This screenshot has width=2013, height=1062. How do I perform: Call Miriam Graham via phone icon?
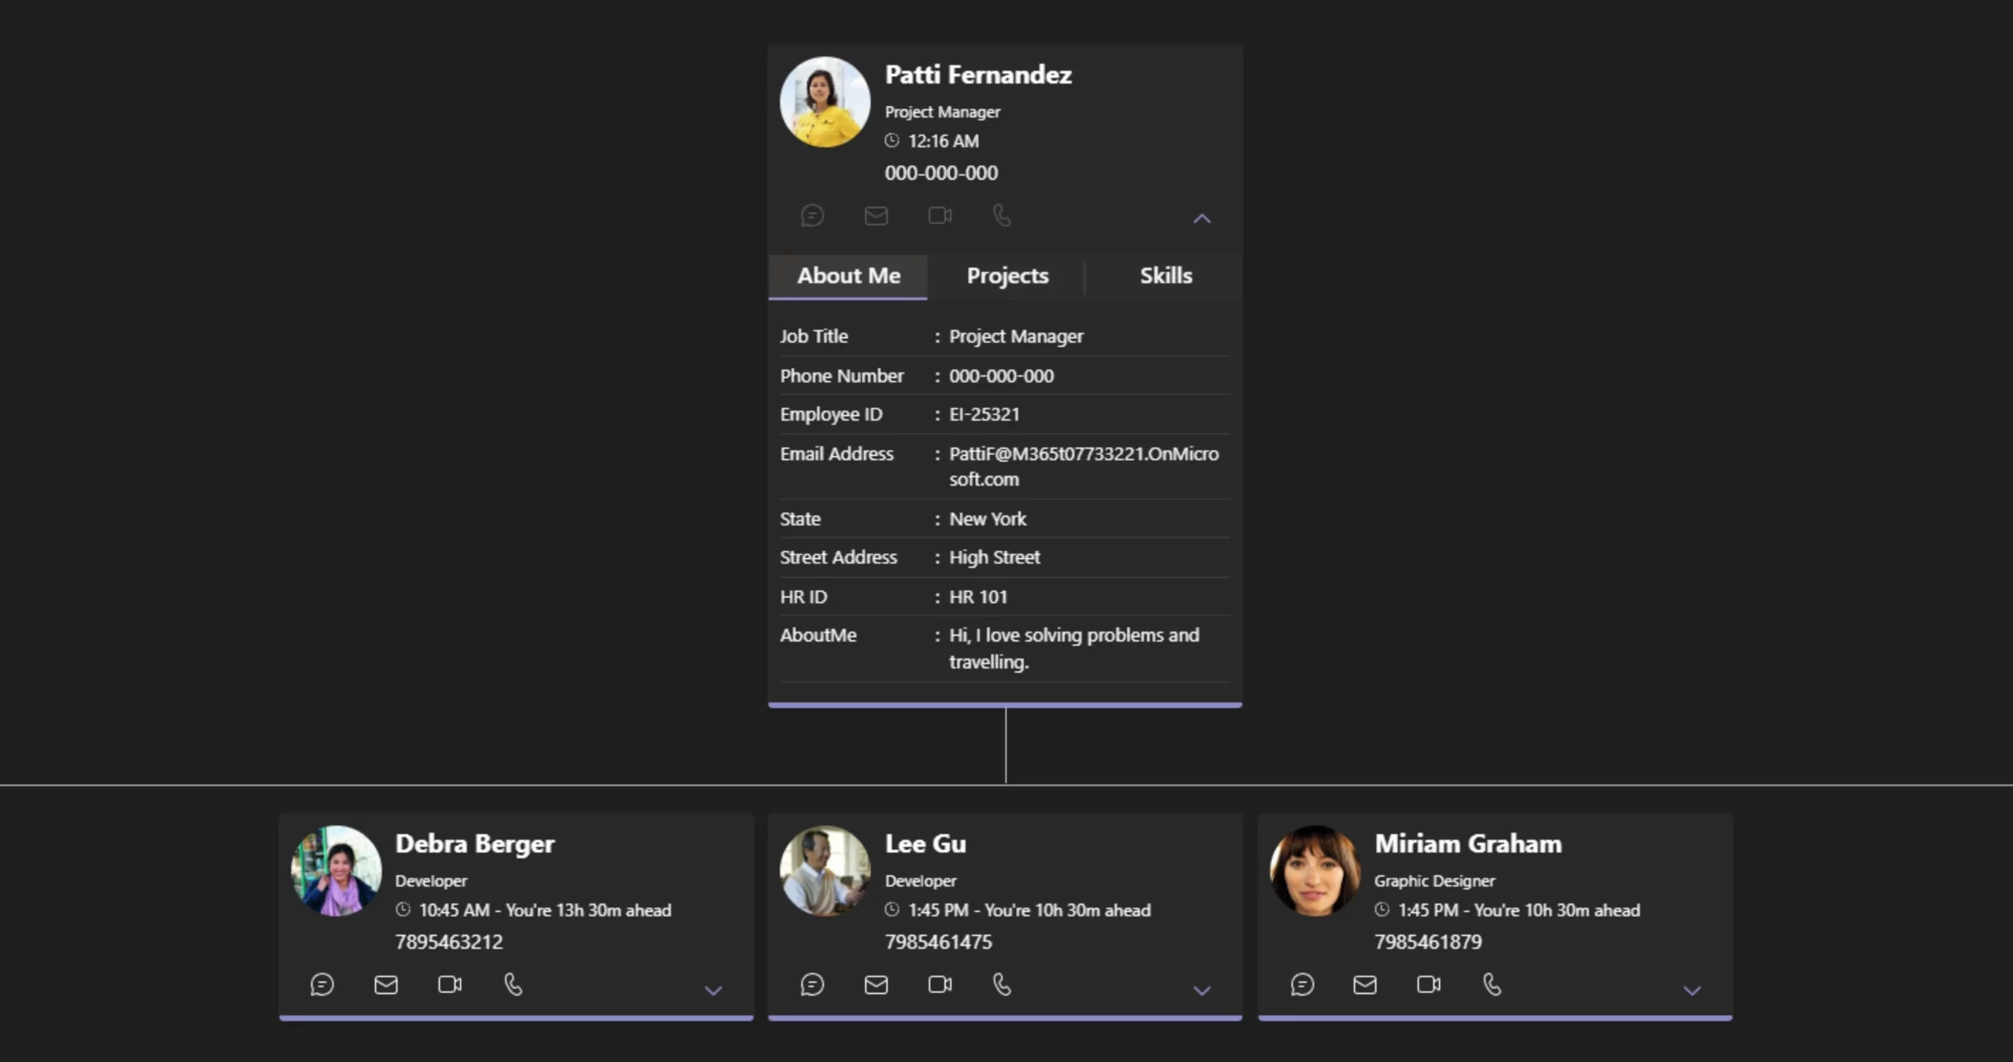tap(1492, 984)
